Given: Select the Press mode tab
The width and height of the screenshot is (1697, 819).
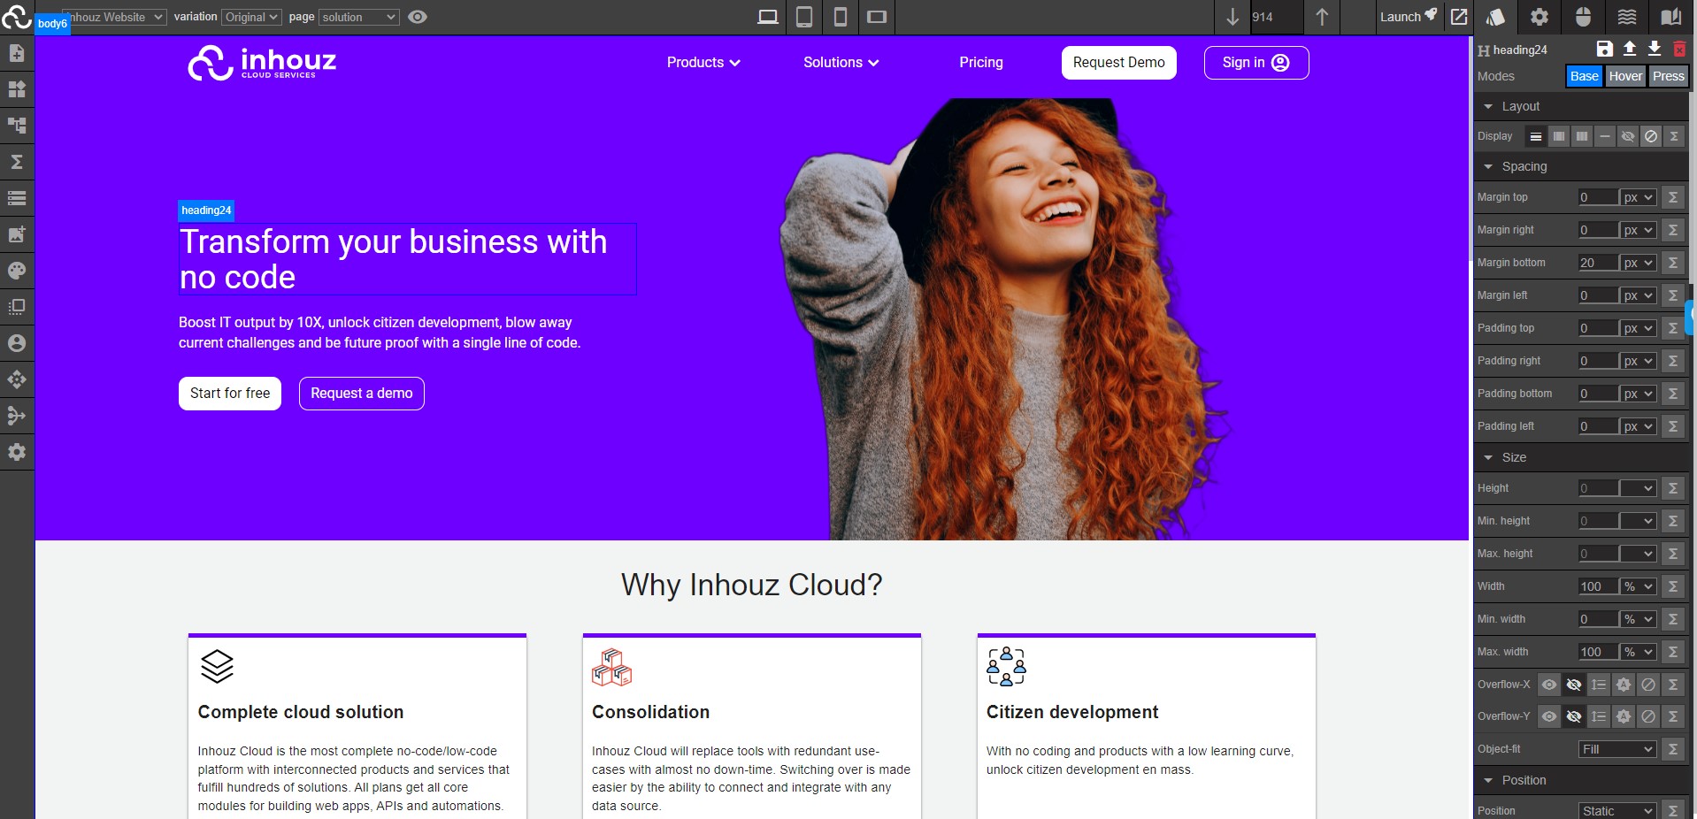Looking at the screenshot, I should click(1668, 76).
